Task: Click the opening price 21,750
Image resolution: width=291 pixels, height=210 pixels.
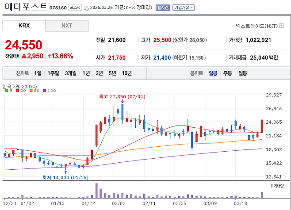Action: click(117, 57)
